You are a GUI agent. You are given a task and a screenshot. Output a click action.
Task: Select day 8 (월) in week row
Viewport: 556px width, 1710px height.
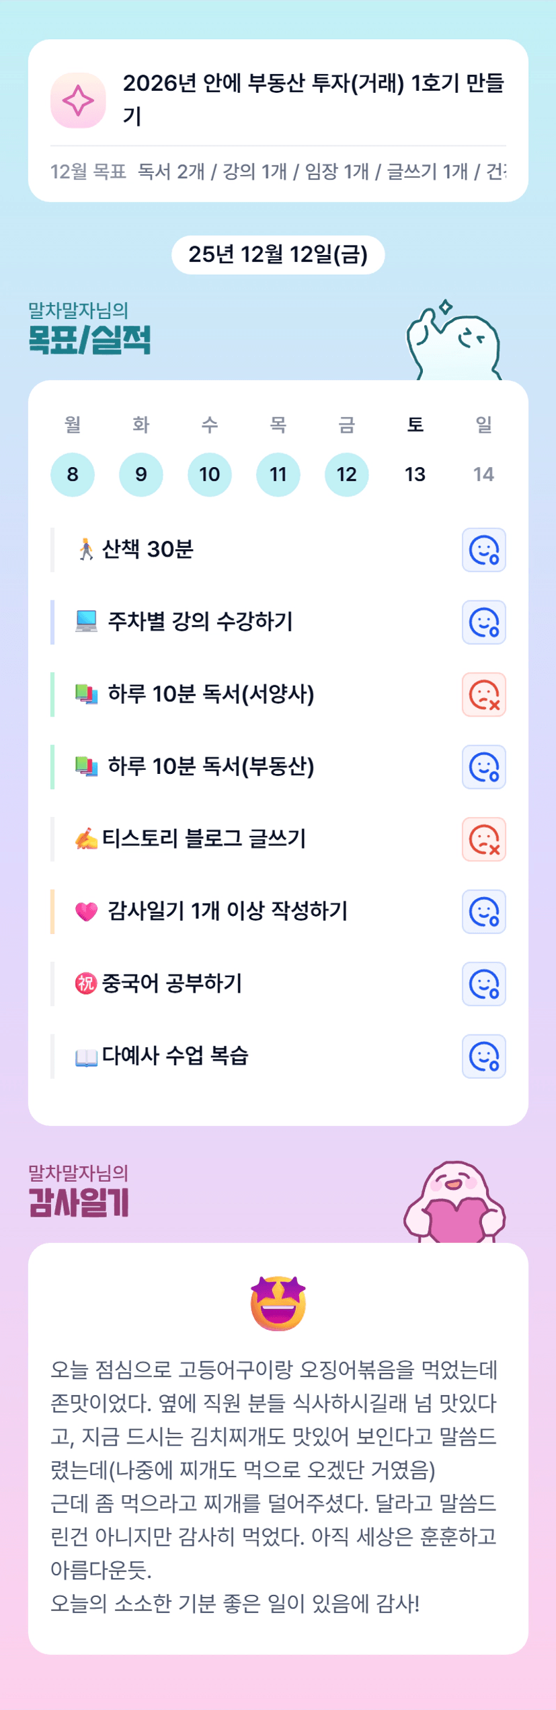73,474
